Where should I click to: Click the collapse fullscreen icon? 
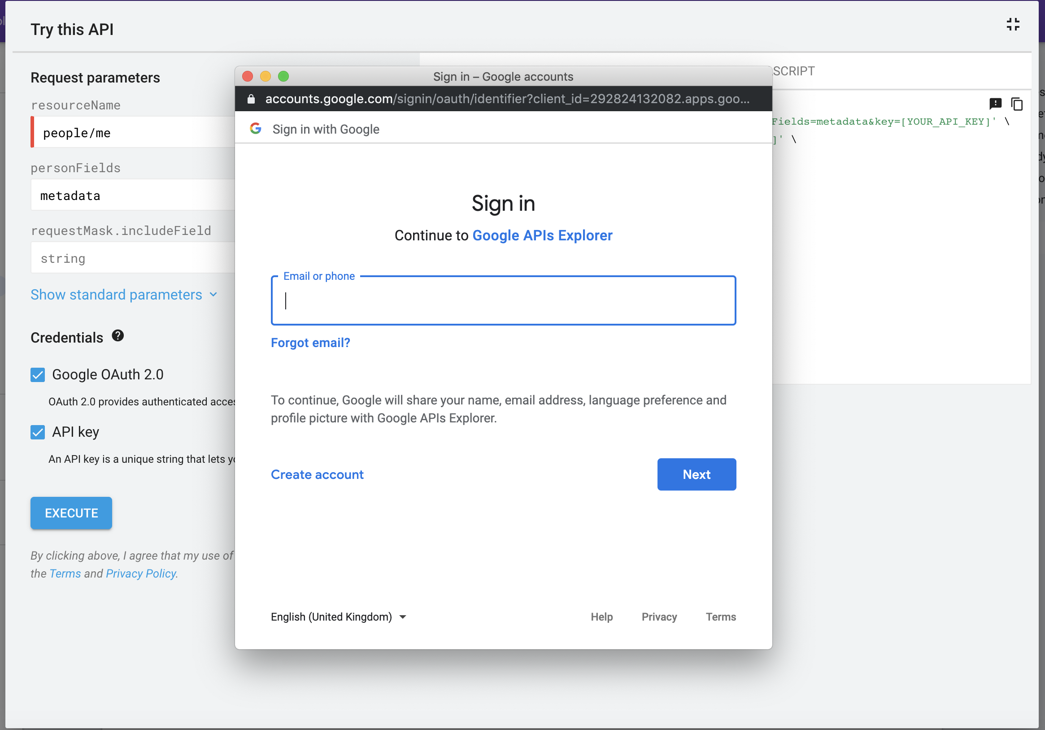pyautogui.click(x=1013, y=25)
